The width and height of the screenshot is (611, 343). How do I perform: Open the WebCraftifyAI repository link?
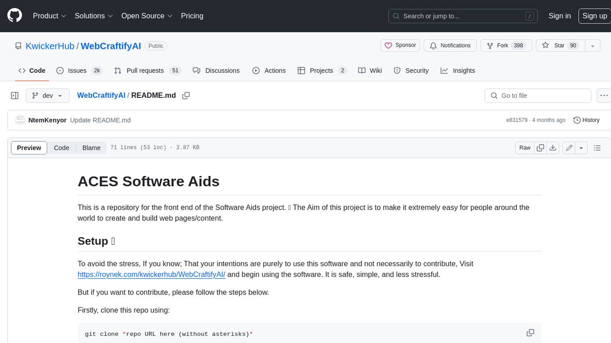[x=111, y=46]
